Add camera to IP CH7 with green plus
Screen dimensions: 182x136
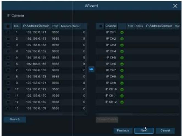(x=122, y=70)
